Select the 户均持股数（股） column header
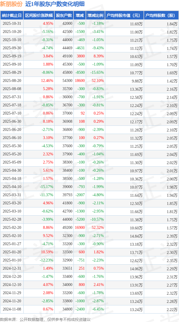 click(161, 15)
